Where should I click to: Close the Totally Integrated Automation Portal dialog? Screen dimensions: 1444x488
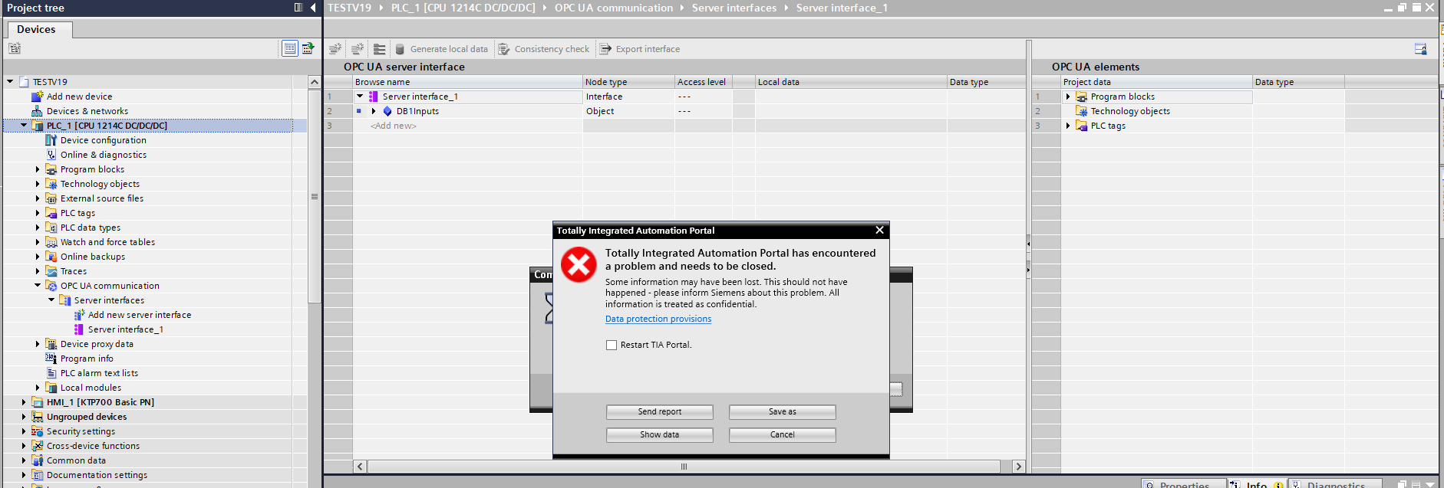[x=880, y=230]
